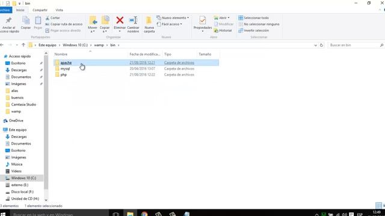Open the Fácil acceso dropdown
Viewport: 385px width, 216px height.
coord(170,24)
